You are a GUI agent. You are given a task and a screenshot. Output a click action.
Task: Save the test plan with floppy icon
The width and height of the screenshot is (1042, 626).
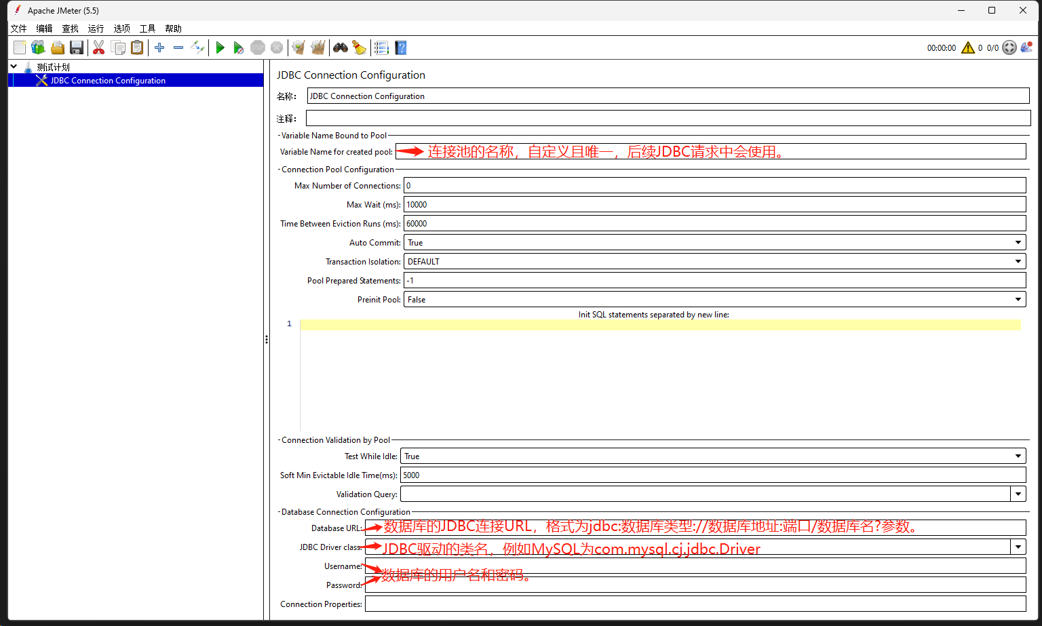click(x=77, y=47)
